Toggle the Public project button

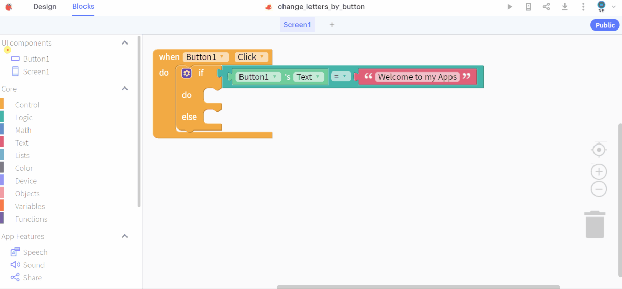tap(605, 25)
